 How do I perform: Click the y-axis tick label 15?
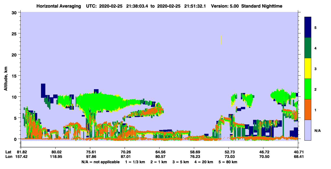15,76
